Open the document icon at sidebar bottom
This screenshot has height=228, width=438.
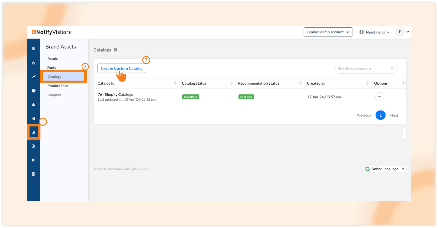click(x=33, y=174)
